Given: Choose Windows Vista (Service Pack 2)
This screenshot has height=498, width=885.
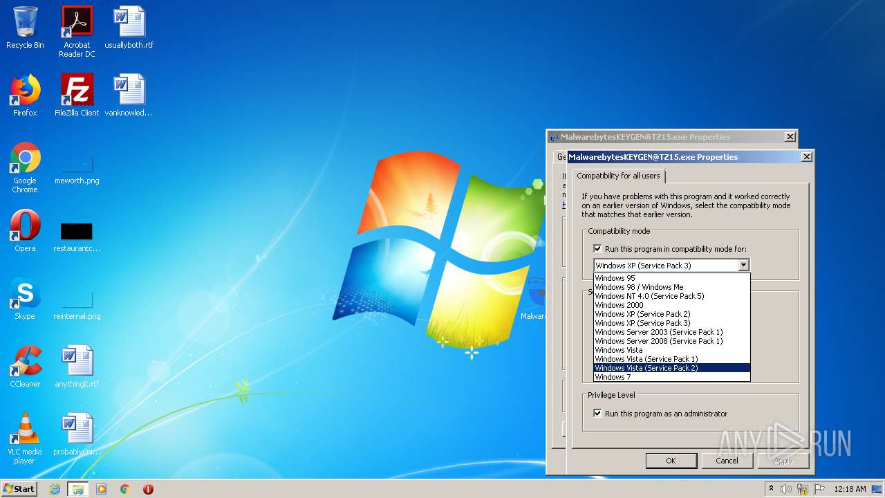Looking at the screenshot, I should 671,368.
